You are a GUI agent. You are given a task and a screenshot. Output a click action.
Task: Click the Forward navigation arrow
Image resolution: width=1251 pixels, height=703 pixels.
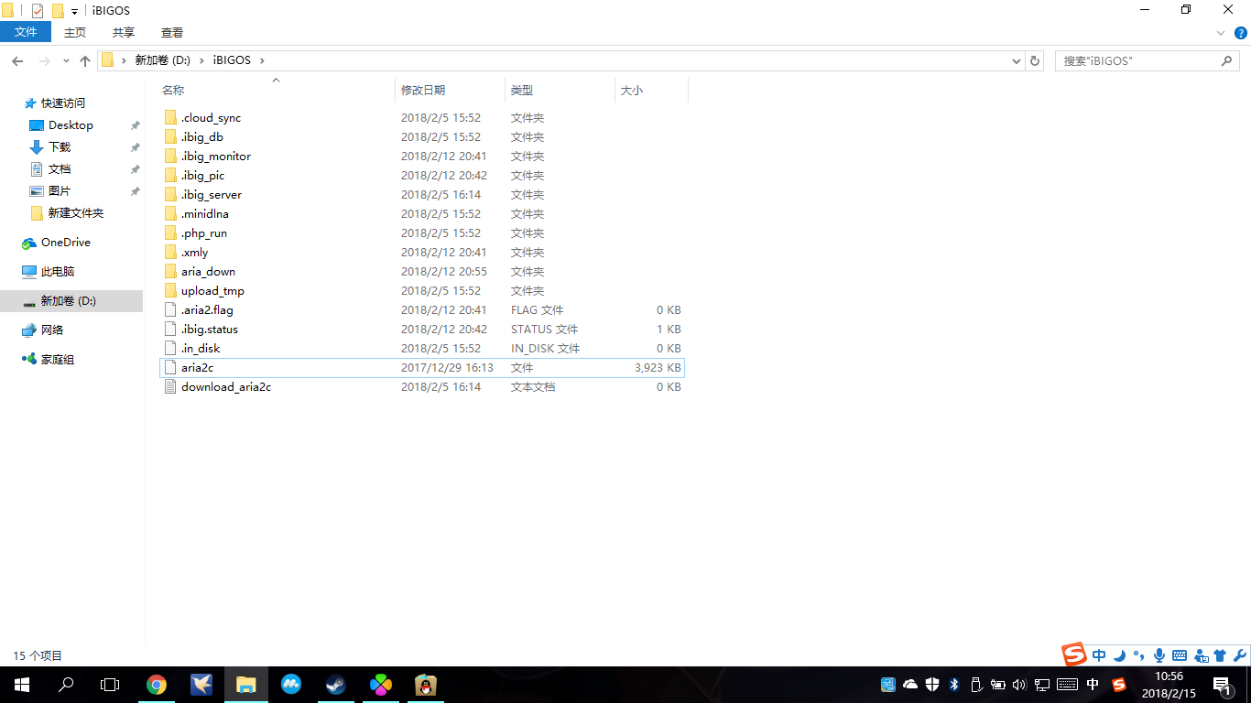point(44,60)
